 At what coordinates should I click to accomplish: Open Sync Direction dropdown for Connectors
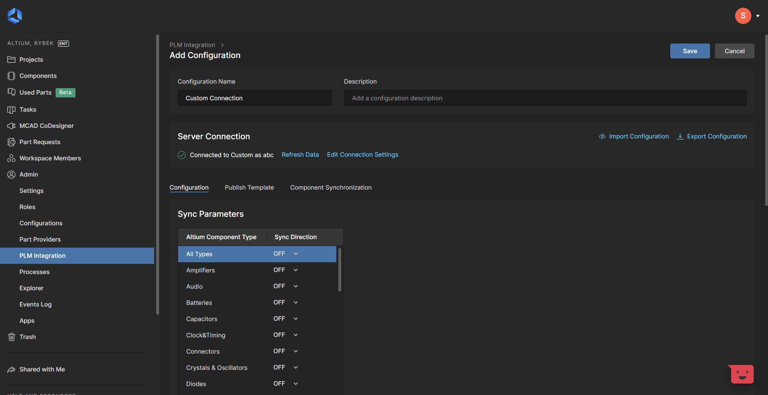296,351
